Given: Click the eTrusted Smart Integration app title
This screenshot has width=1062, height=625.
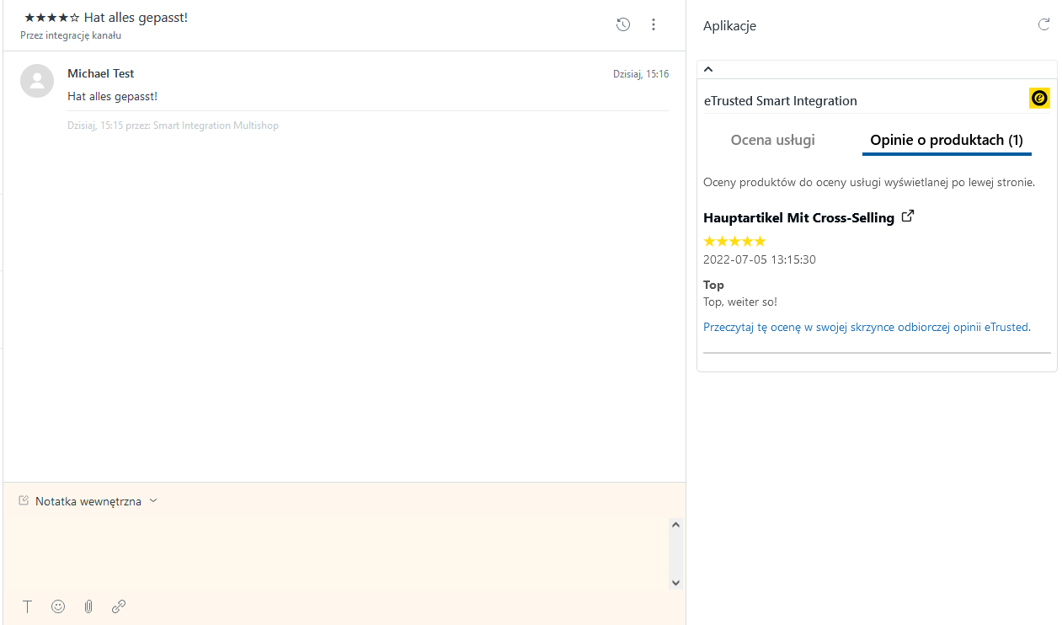Looking at the screenshot, I should click(781, 101).
